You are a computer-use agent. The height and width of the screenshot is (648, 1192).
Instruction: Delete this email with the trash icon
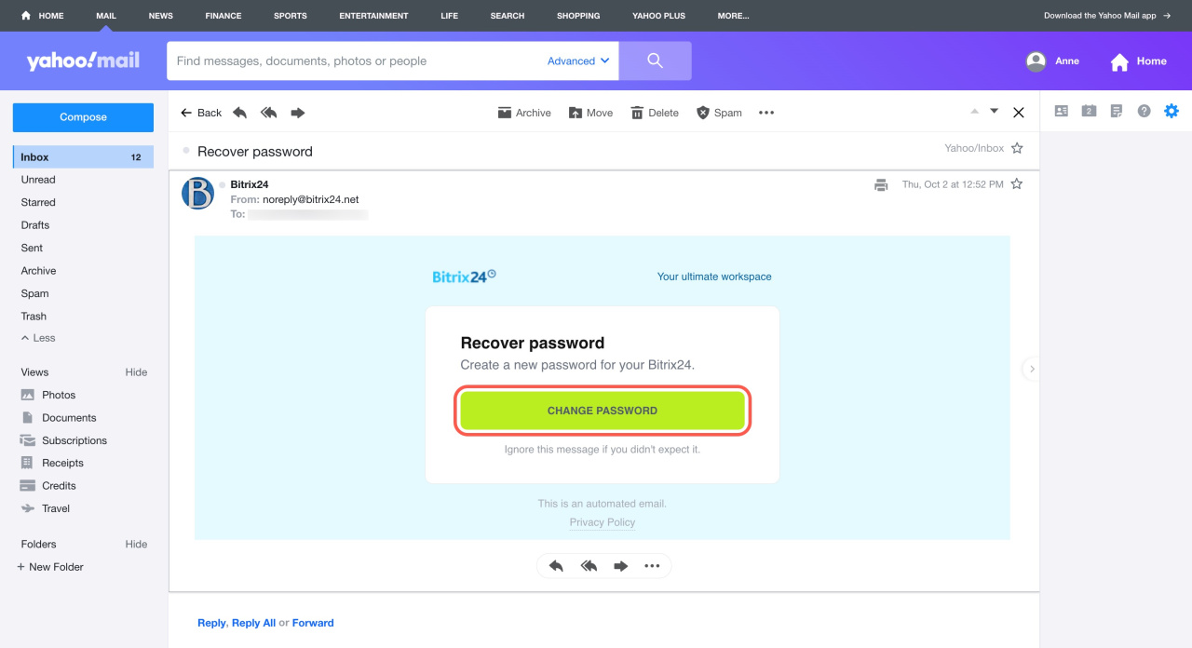point(654,113)
